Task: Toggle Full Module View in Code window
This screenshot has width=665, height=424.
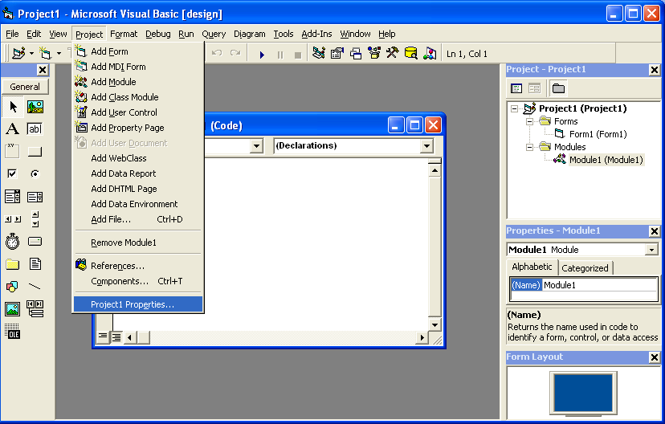Action: click(116, 337)
